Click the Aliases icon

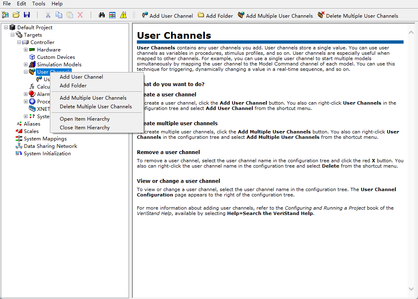click(19, 124)
